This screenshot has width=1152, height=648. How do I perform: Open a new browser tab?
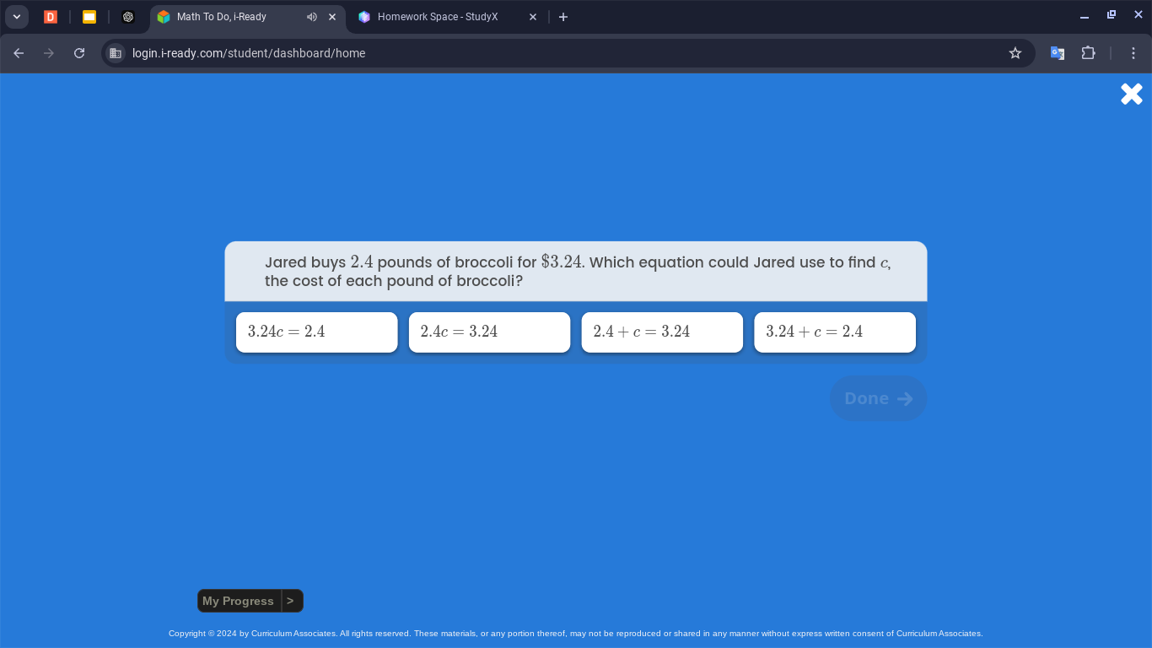click(563, 17)
